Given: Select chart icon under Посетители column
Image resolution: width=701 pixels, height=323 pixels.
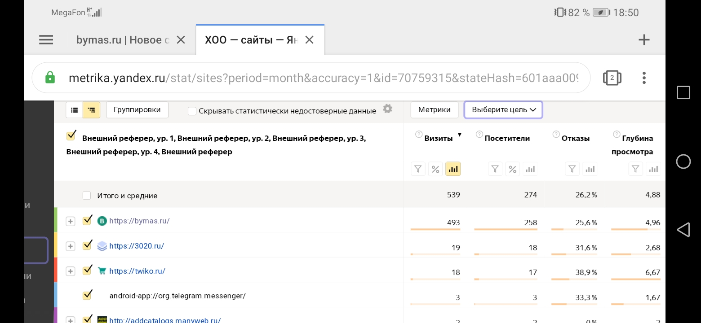Looking at the screenshot, I should coord(530,169).
